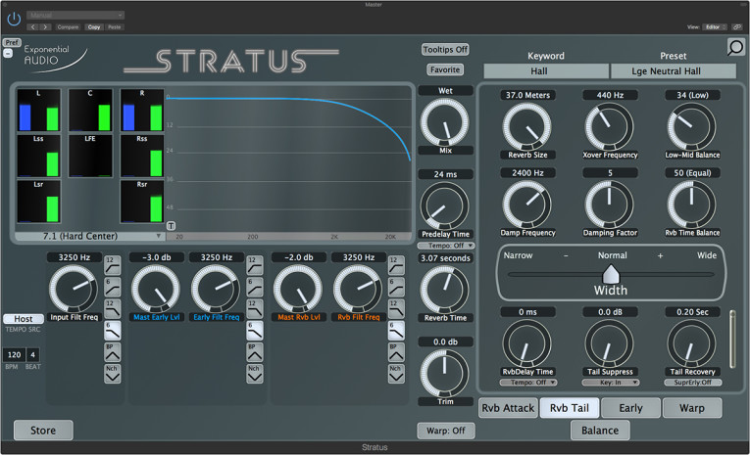Select 6 dB low-pass for Rvb filter

click(396, 331)
